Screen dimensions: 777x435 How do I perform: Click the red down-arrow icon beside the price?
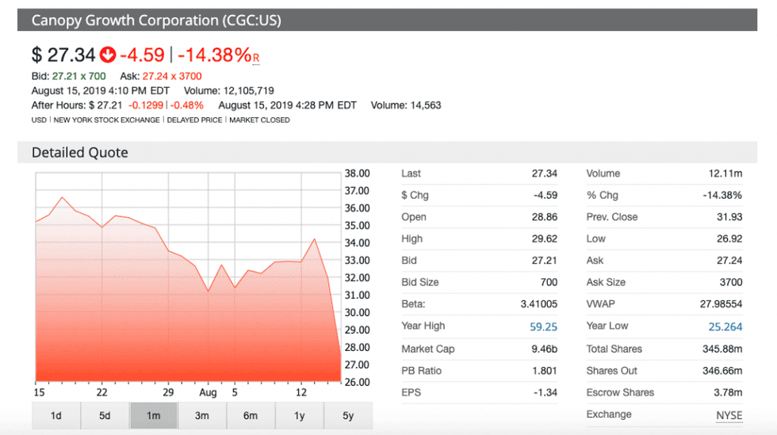(108, 55)
